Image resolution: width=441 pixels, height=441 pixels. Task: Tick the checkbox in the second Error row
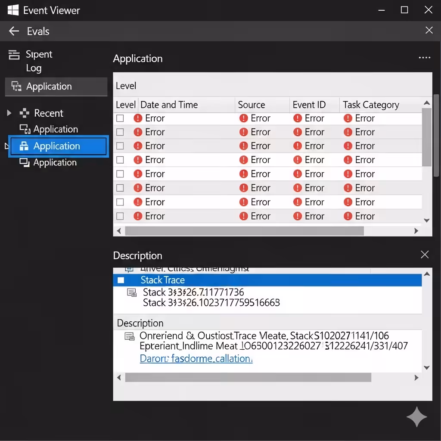[120, 132]
